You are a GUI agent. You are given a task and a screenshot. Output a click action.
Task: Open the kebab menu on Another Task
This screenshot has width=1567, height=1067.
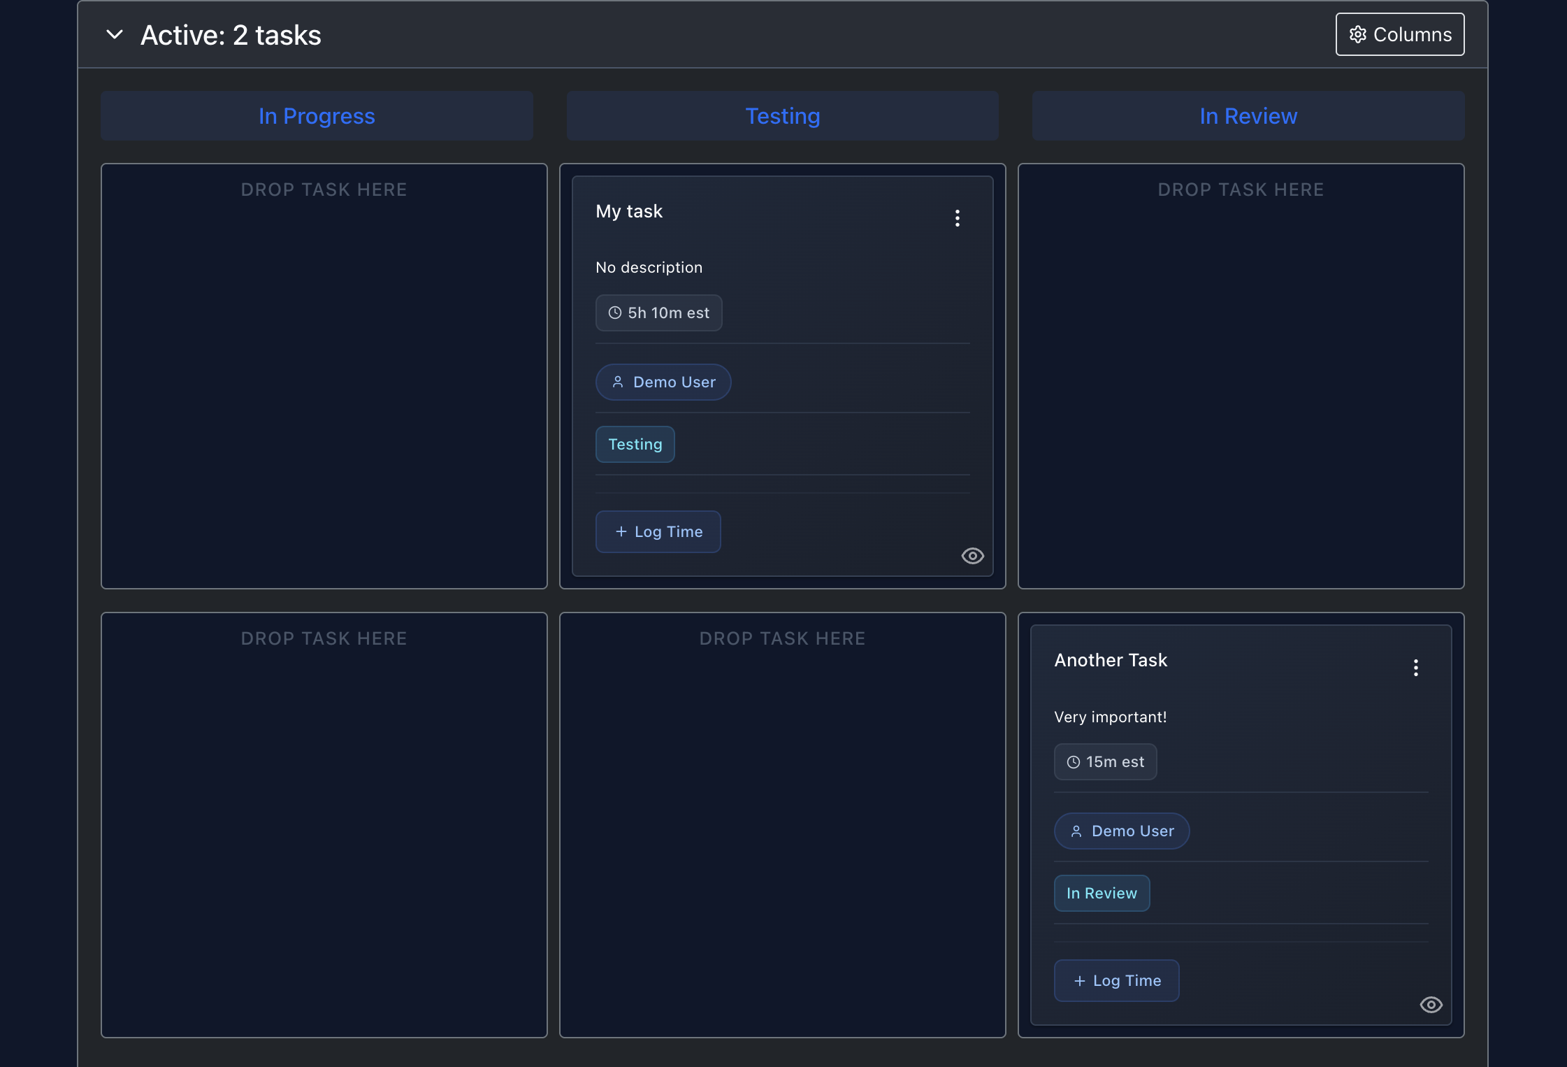click(1416, 668)
